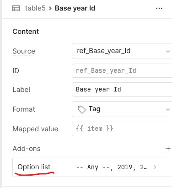Image resolution: width=172 pixels, height=188 pixels.
Task: Click the Option list values preview text
Action: (x=112, y=167)
